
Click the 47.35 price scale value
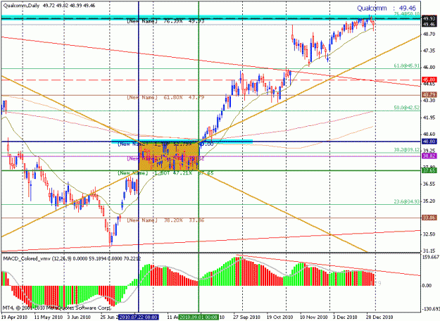tap(429, 51)
